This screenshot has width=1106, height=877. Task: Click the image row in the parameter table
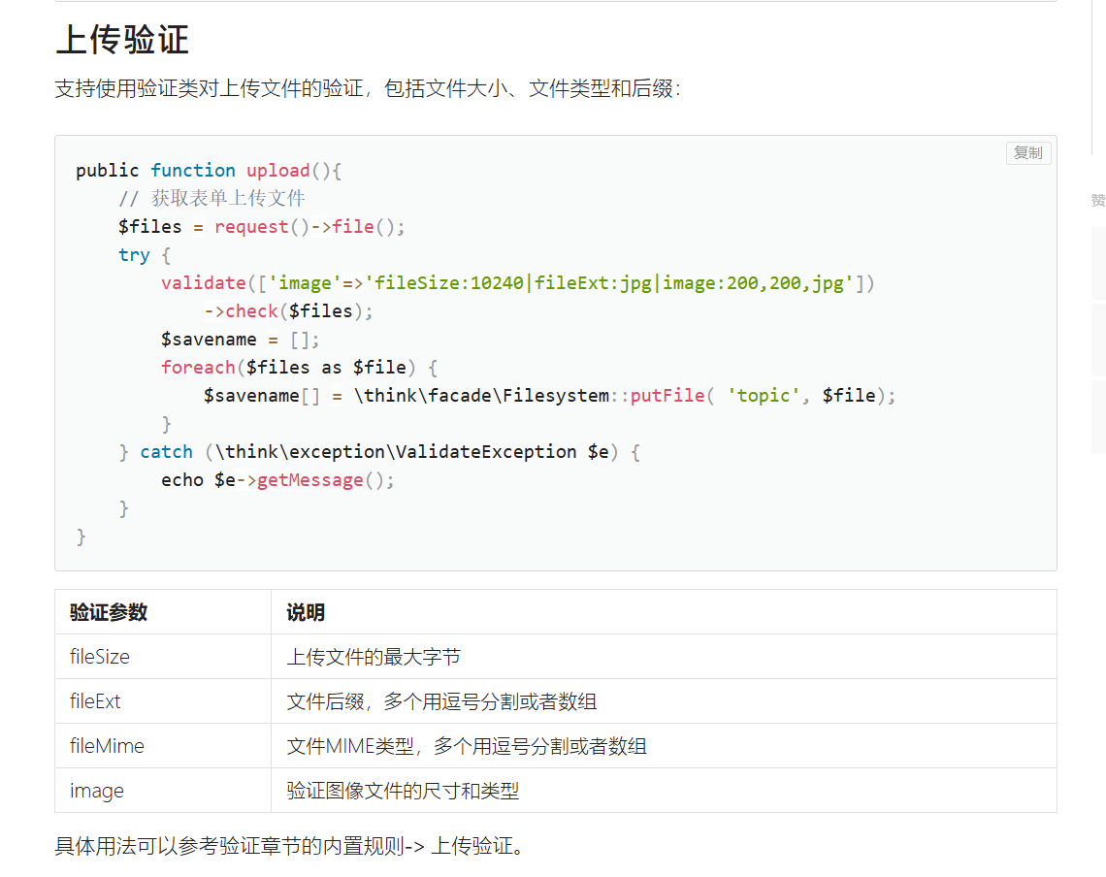[97, 791]
